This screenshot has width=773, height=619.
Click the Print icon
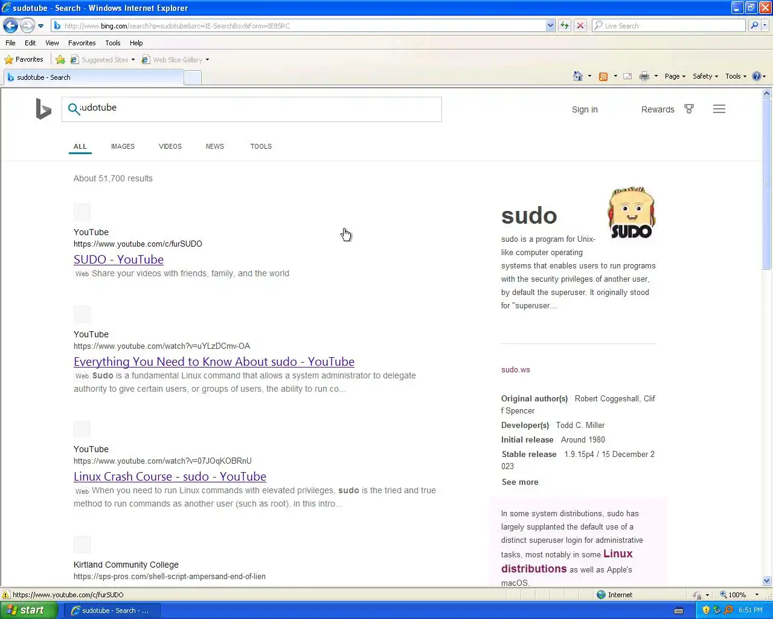click(644, 76)
